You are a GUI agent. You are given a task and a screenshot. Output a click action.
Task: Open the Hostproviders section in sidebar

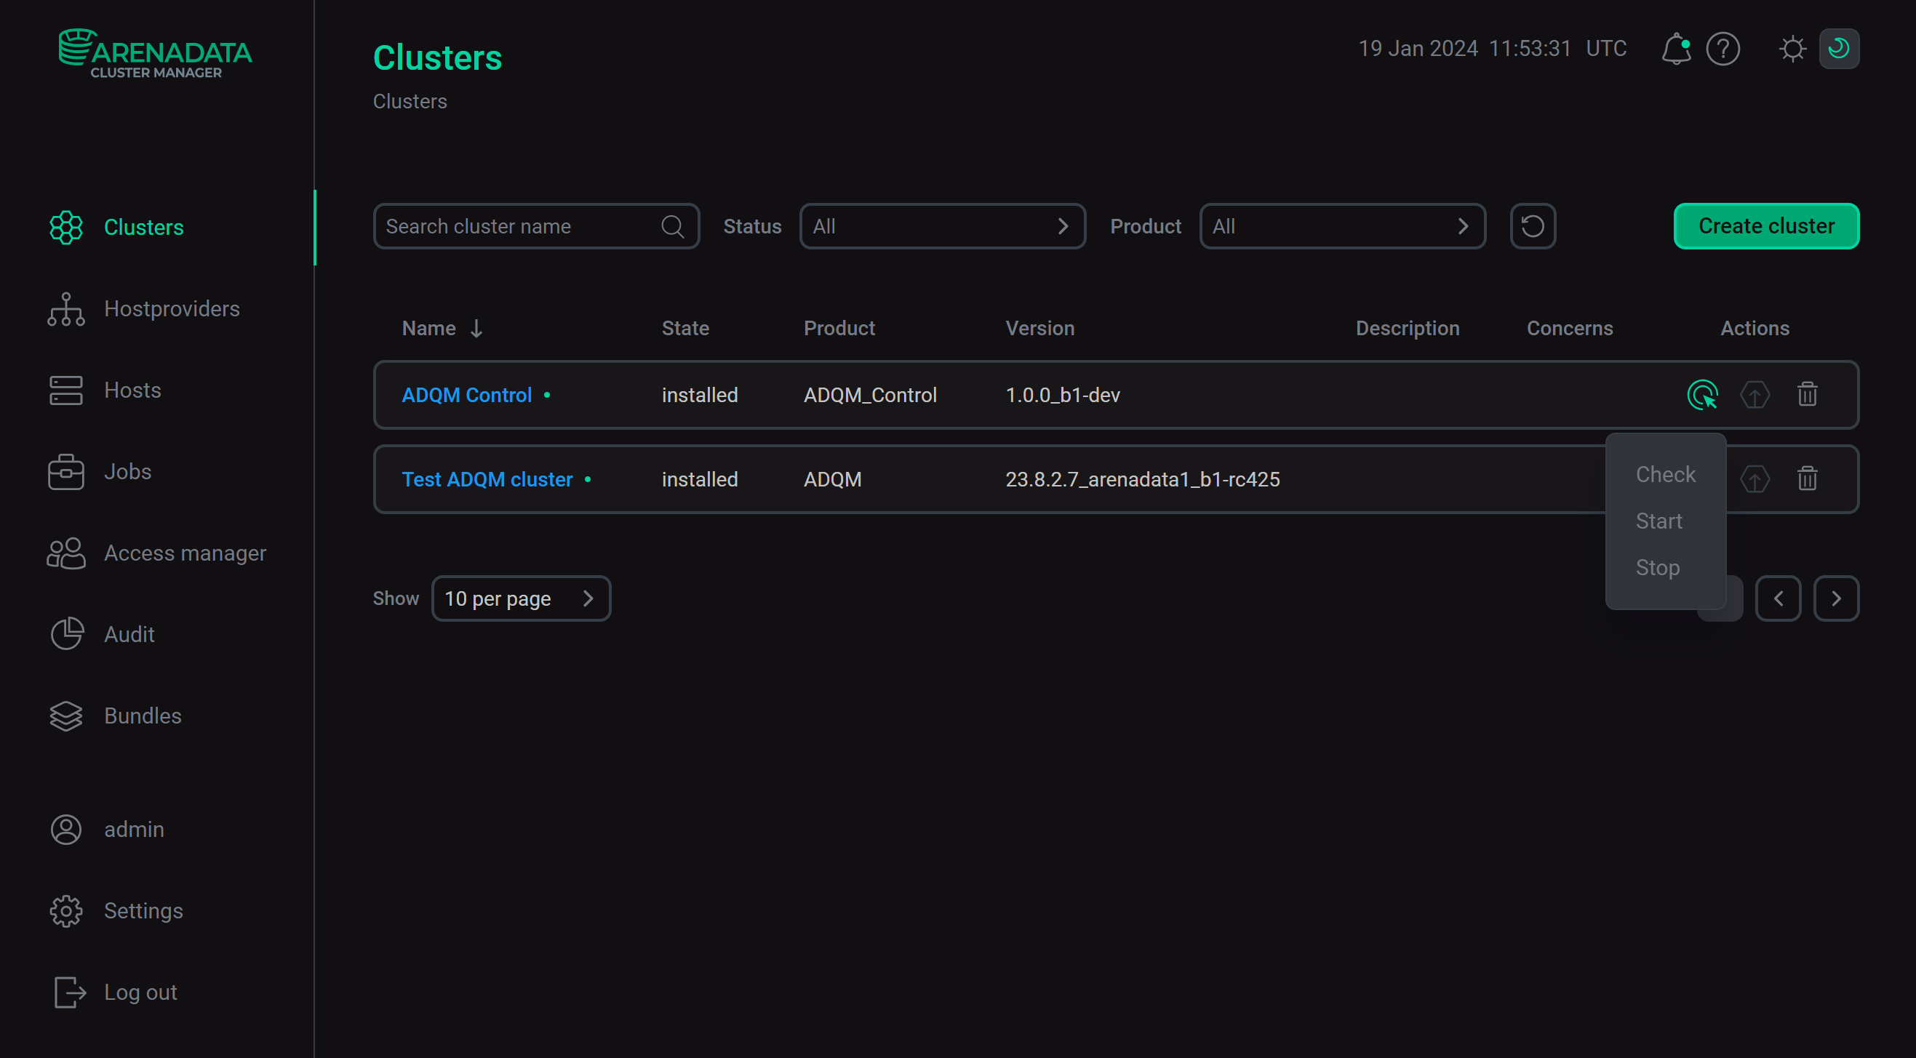(x=171, y=308)
